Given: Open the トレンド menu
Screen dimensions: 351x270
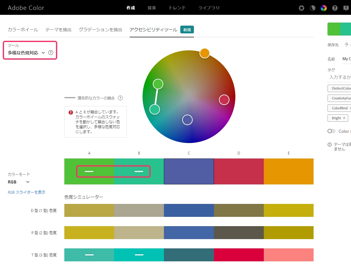Looking at the screenshot, I should pyautogui.click(x=177, y=8).
